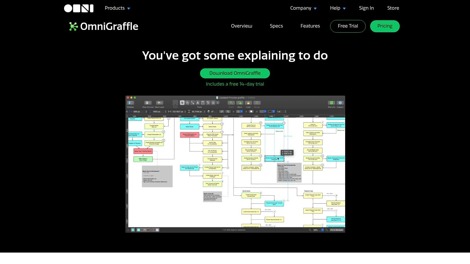Toggle the Lock on selected object
Viewport: 470px width, 264px height.
tap(249, 103)
